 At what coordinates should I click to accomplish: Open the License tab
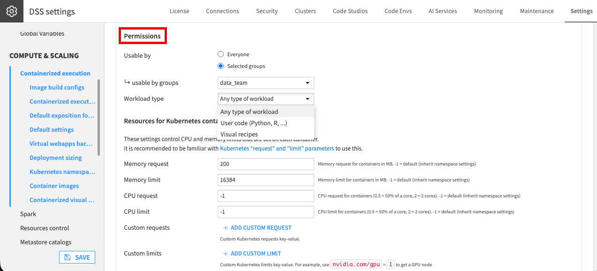(x=180, y=11)
